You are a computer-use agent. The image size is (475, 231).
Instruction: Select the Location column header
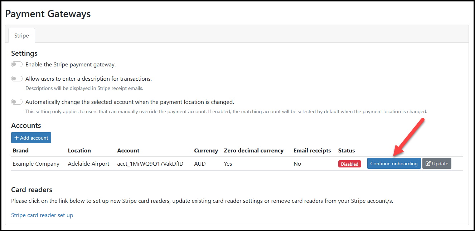pos(79,151)
